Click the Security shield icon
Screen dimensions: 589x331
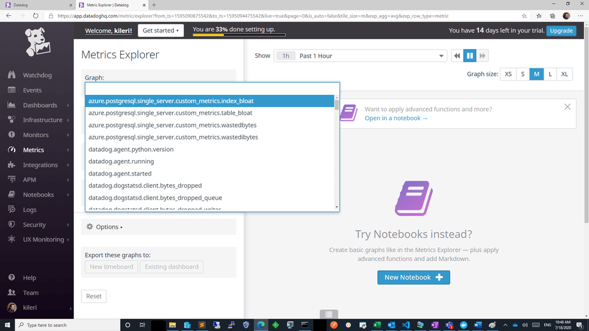point(12,224)
